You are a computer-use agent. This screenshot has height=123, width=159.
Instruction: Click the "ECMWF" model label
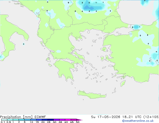coord(40,117)
